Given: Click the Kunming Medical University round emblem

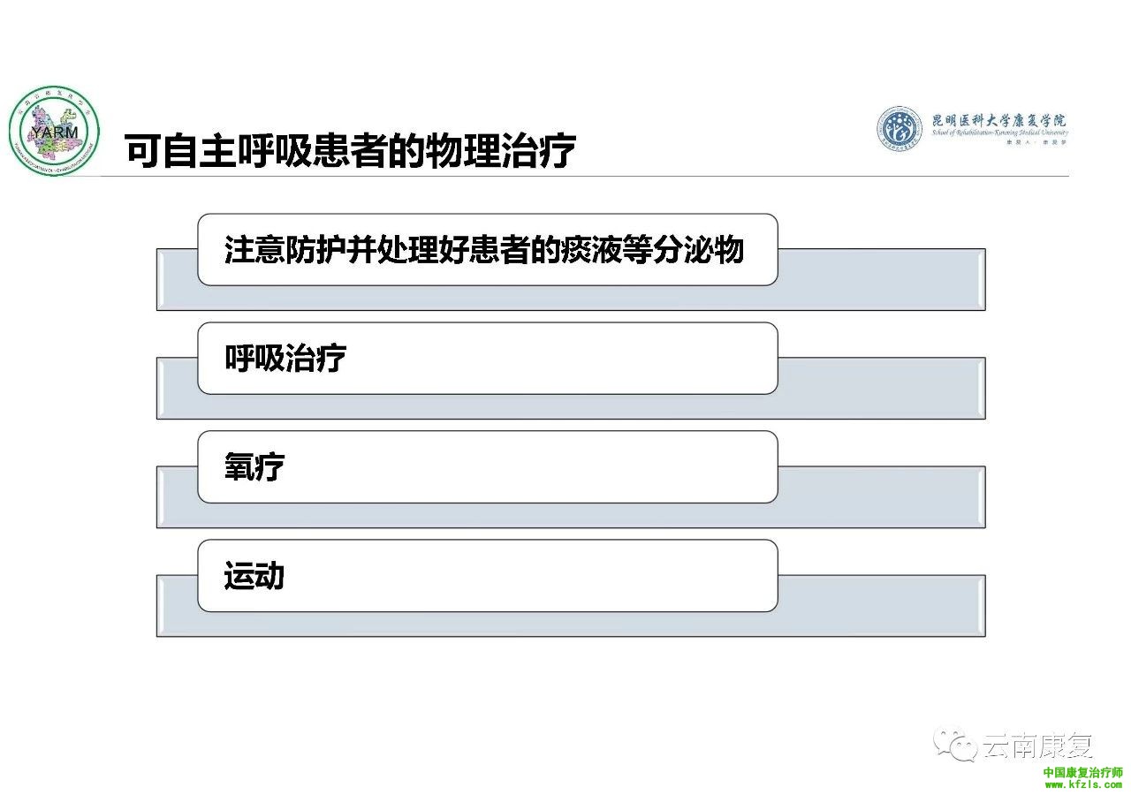Looking at the screenshot, I should pyautogui.click(x=900, y=129).
